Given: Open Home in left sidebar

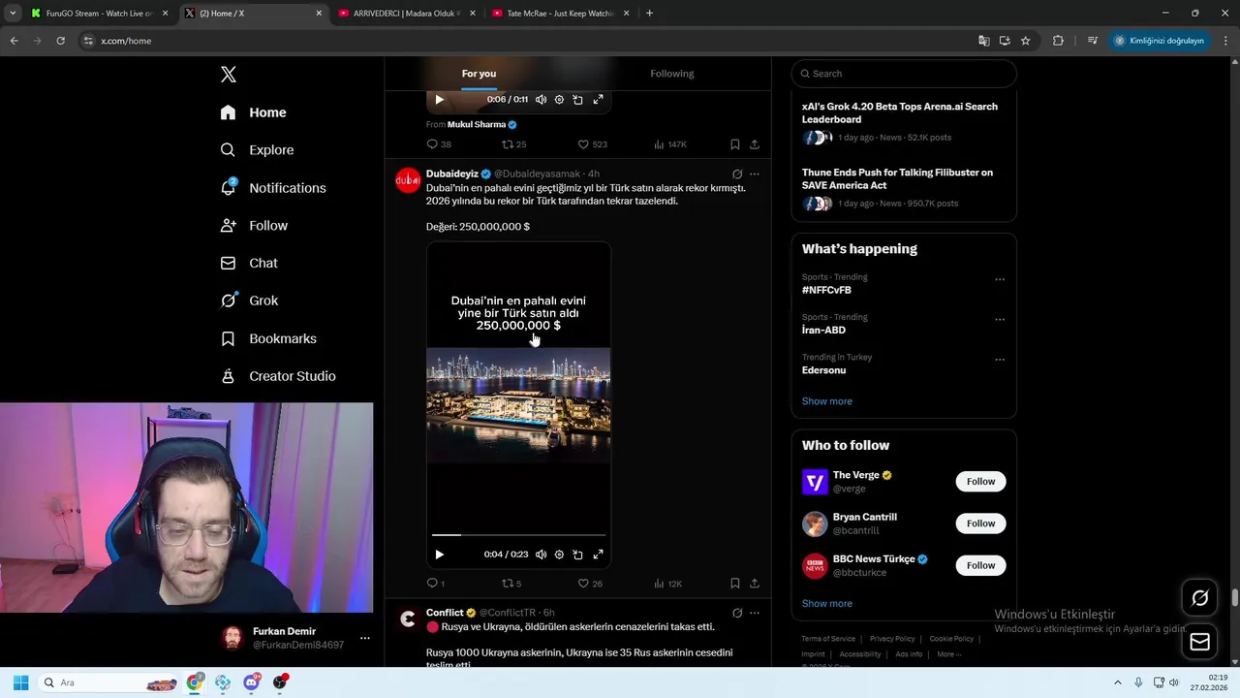Looking at the screenshot, I should 254,112.
